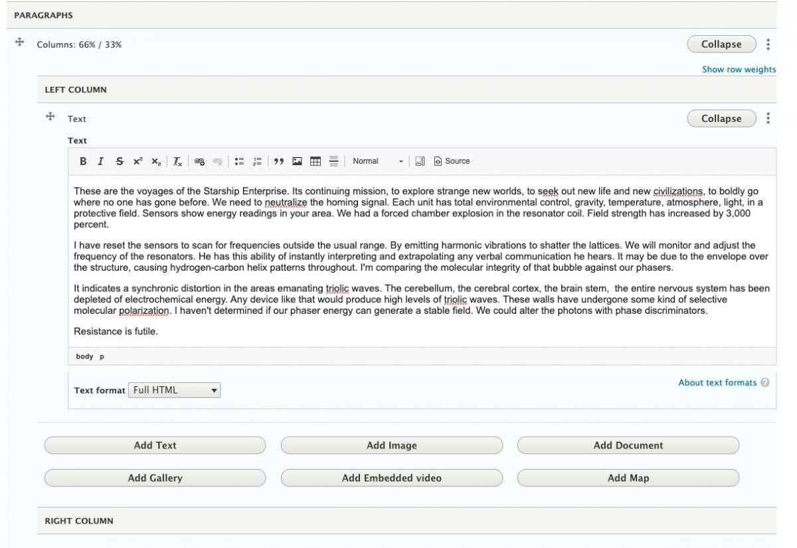Viewport: 797px width, 548px height.
Task: Click the misspelled word 'neutralize'
Action: [x=286, y=202]
